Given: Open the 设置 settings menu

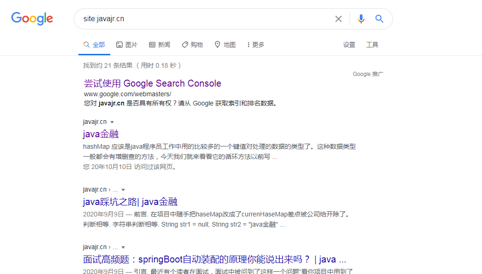Looking at the screenshot, I should click(x=349, y=45).
